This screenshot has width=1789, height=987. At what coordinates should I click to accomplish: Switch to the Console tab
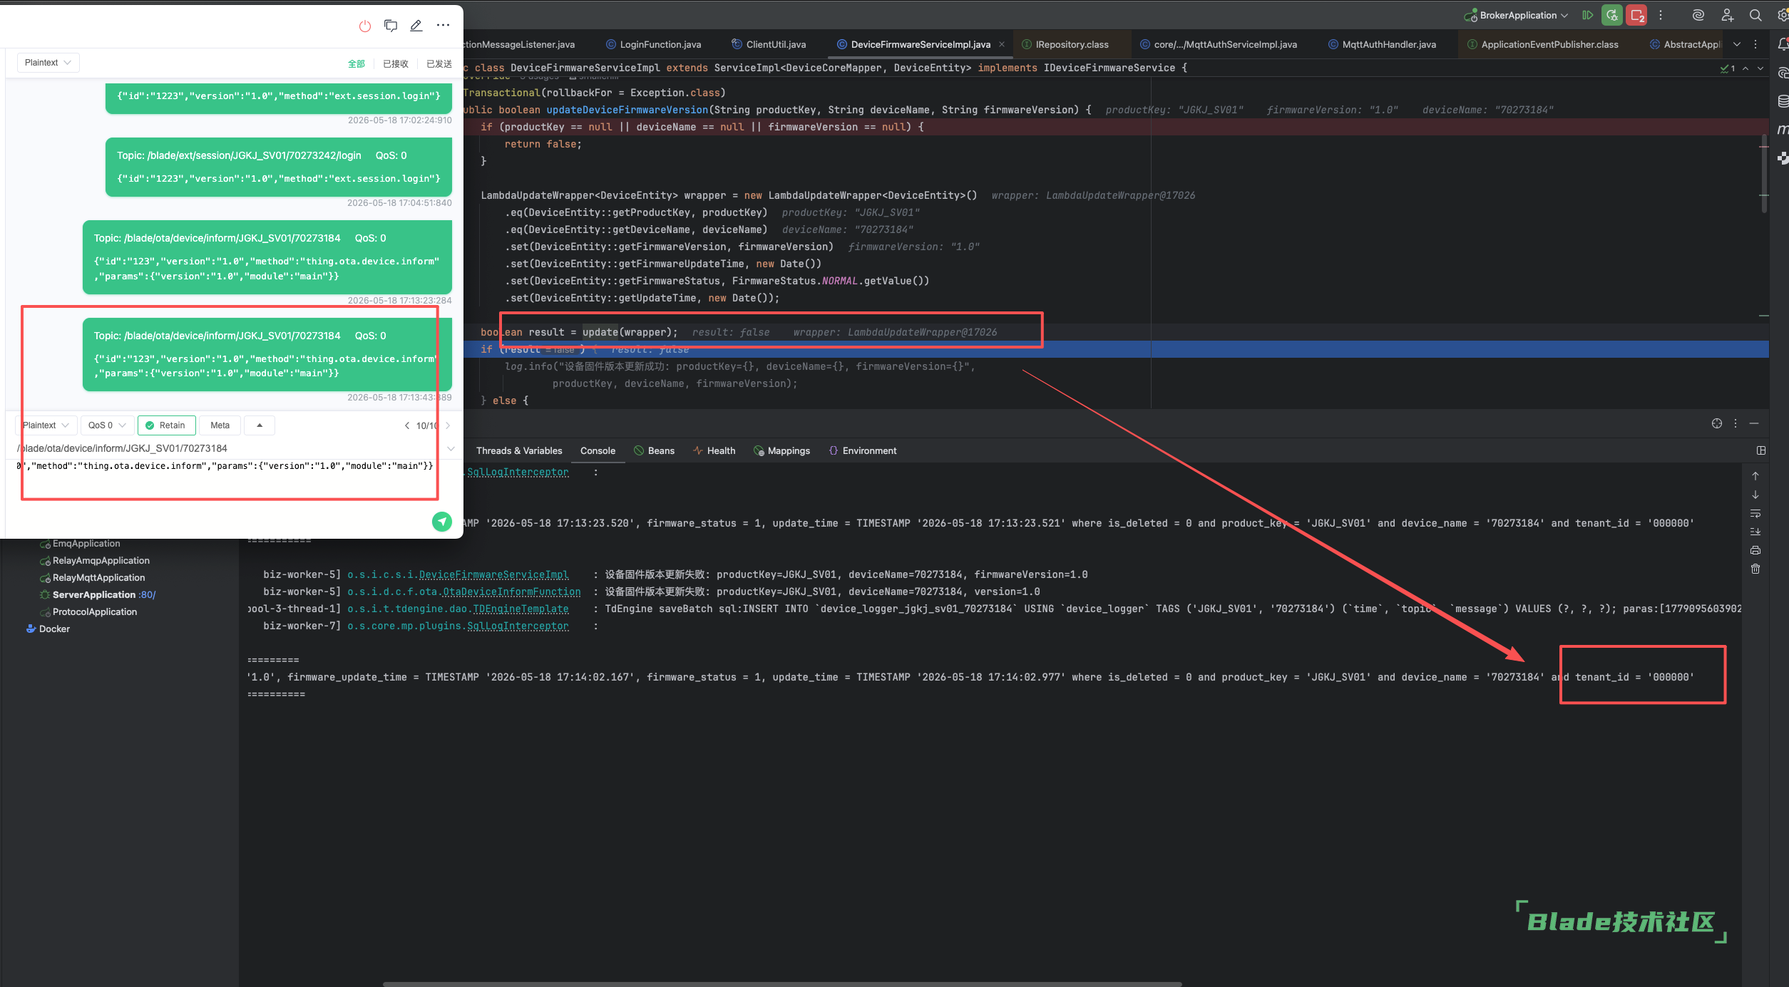598,450
